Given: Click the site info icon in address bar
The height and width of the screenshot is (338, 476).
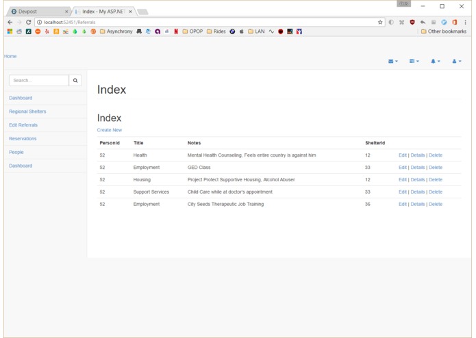Looking at the screenshot, I should coord(40,22).
